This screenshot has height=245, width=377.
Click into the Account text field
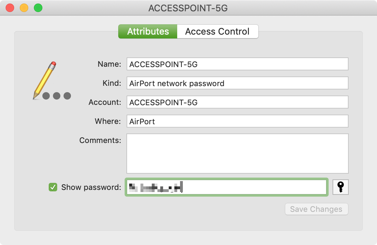(x=237, y=102)
